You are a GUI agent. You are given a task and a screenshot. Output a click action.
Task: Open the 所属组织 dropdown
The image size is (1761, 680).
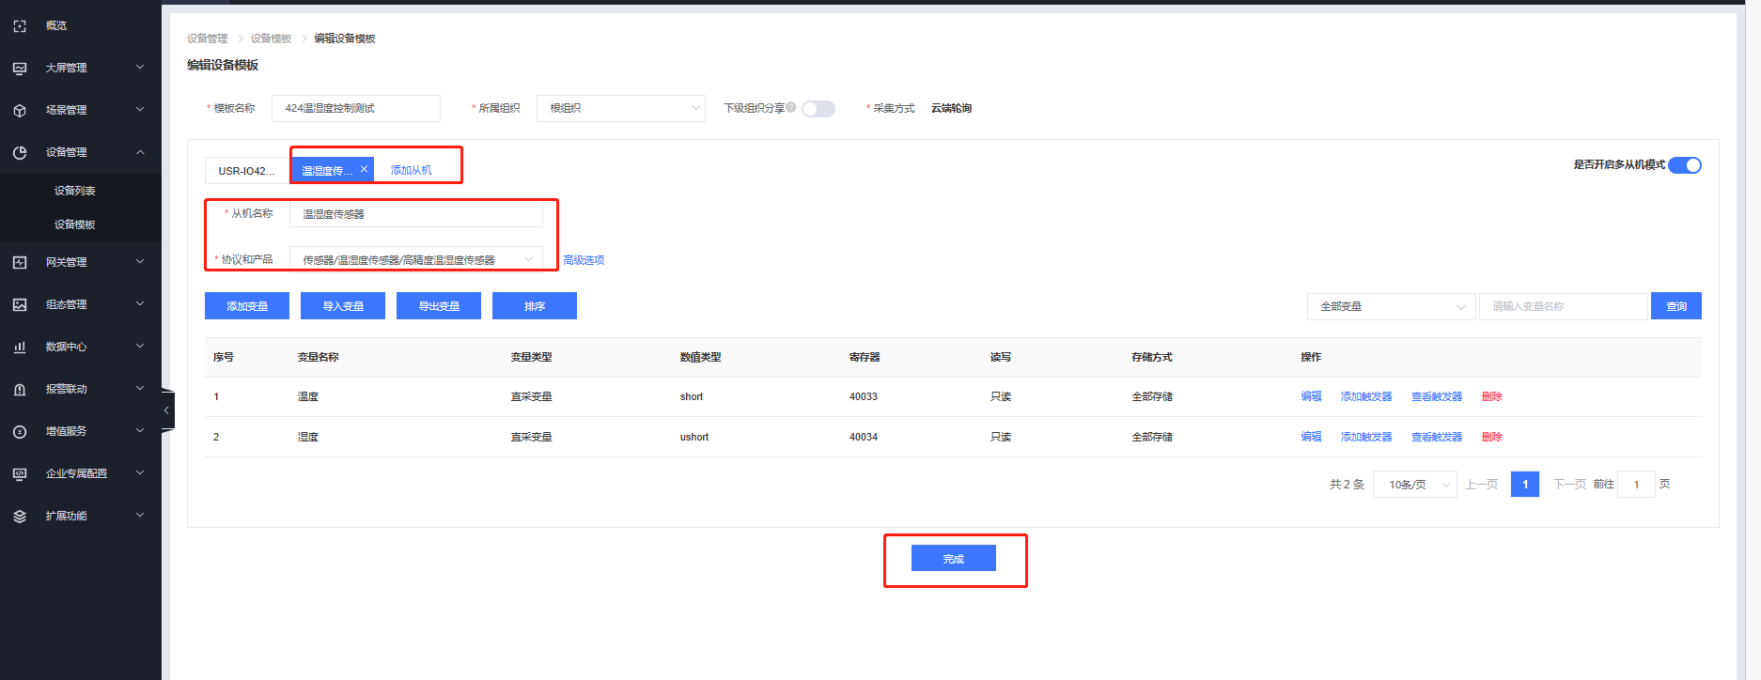click(620, 109)
